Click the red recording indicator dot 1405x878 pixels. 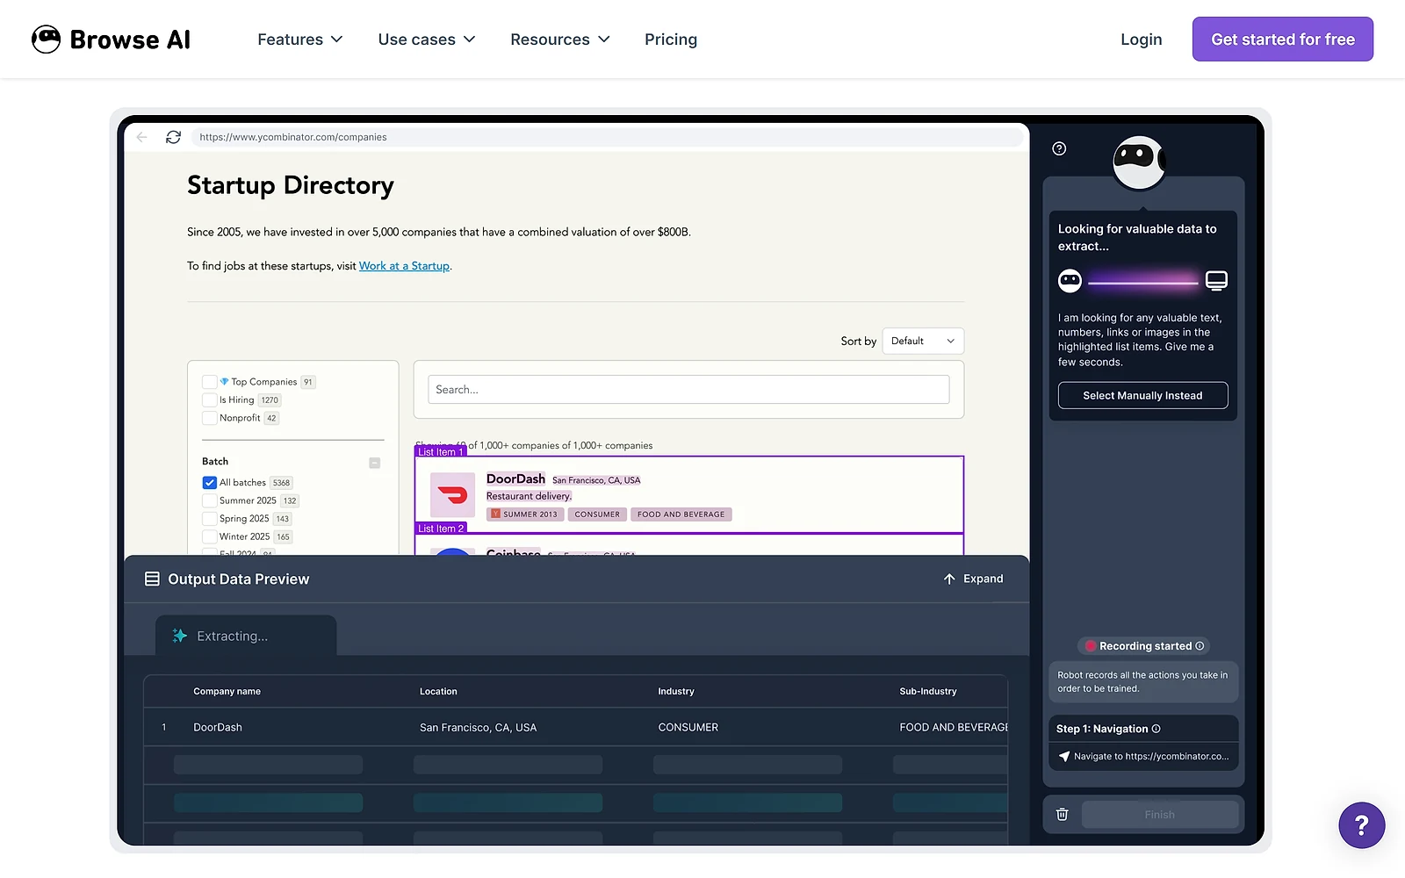tap(1091, 646)
